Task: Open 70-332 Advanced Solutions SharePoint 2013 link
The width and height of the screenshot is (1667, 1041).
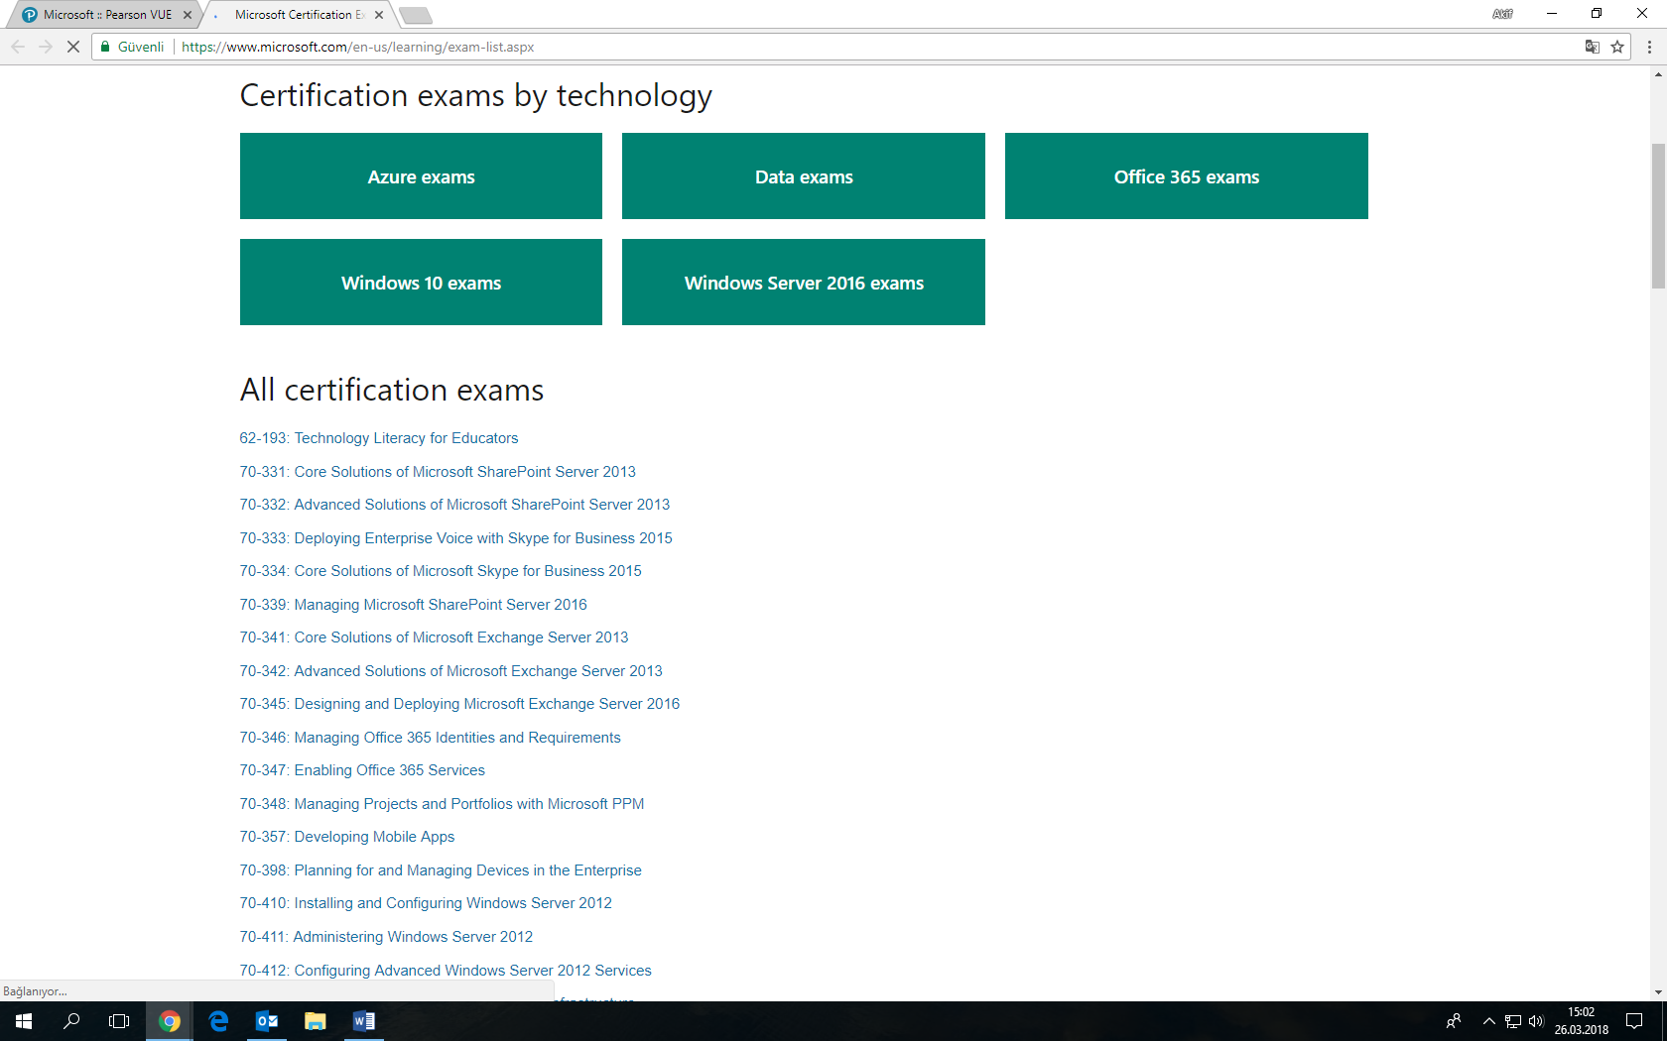Action: [x=454, y=505]
